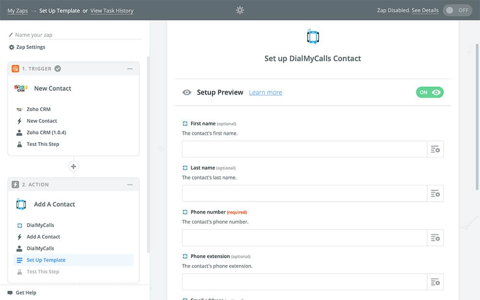Click the insert-field icon for Last name
This screenshot has height=300, width=480.
click(x=435, y=193)
